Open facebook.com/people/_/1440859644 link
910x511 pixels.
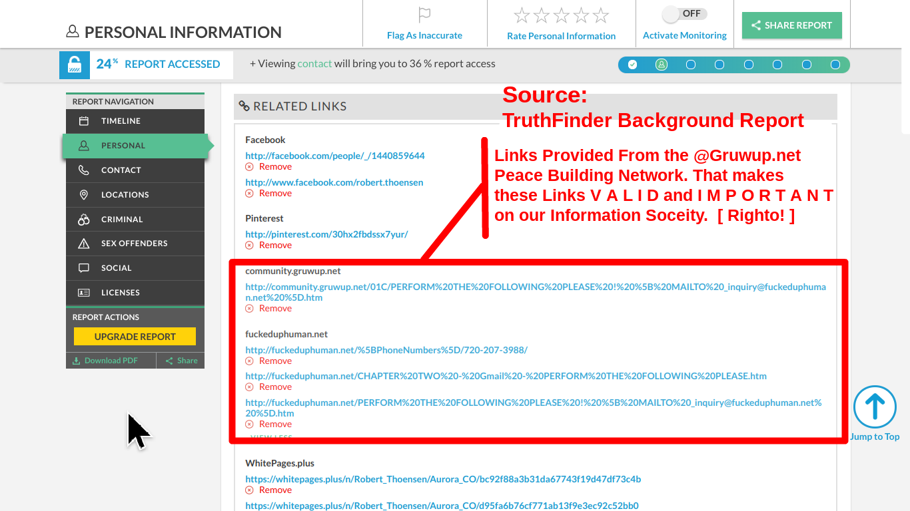click(x=335, y=156)
